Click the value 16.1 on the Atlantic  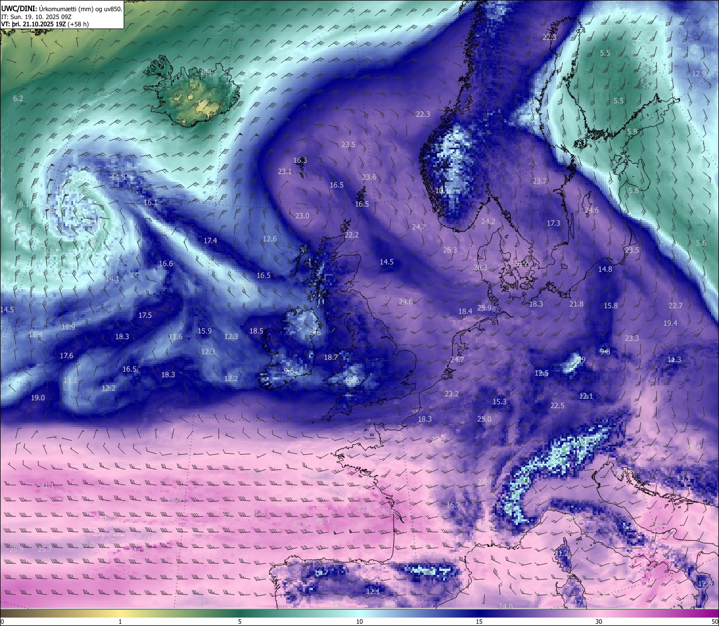click(x=151, y=202)
